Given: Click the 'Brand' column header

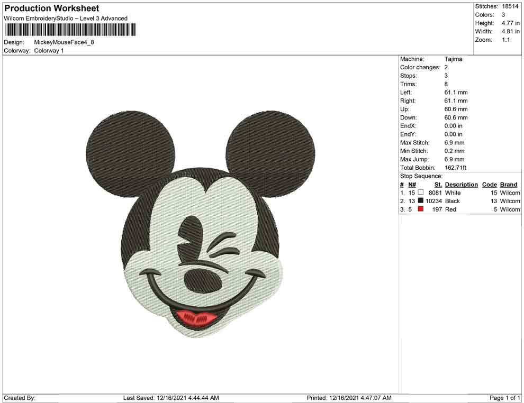Looking at the screenshot, I should click(509, 184).
